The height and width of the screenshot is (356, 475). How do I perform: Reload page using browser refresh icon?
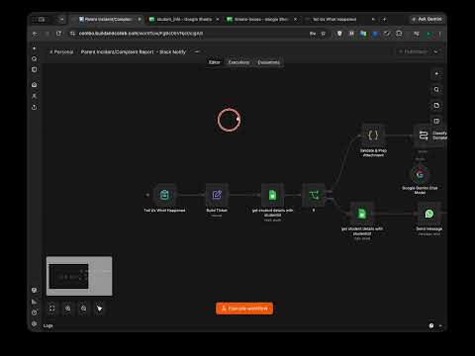58,34
